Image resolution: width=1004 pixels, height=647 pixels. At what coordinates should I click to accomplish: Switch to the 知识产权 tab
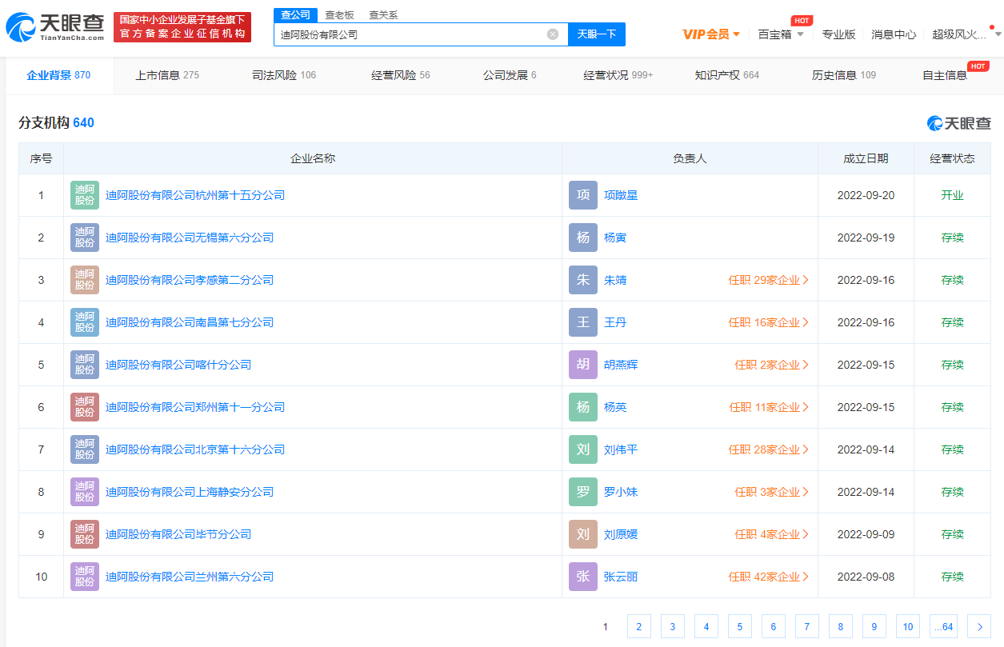[727, 75]
